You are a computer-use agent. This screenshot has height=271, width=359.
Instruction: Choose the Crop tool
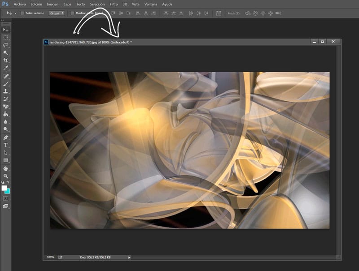click(6, 60)
